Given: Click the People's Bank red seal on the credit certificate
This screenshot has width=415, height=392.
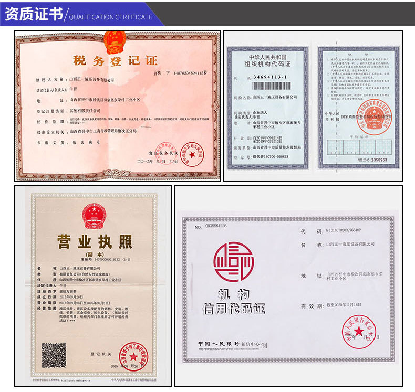Looking at the screenshot, I should point(359,331).
